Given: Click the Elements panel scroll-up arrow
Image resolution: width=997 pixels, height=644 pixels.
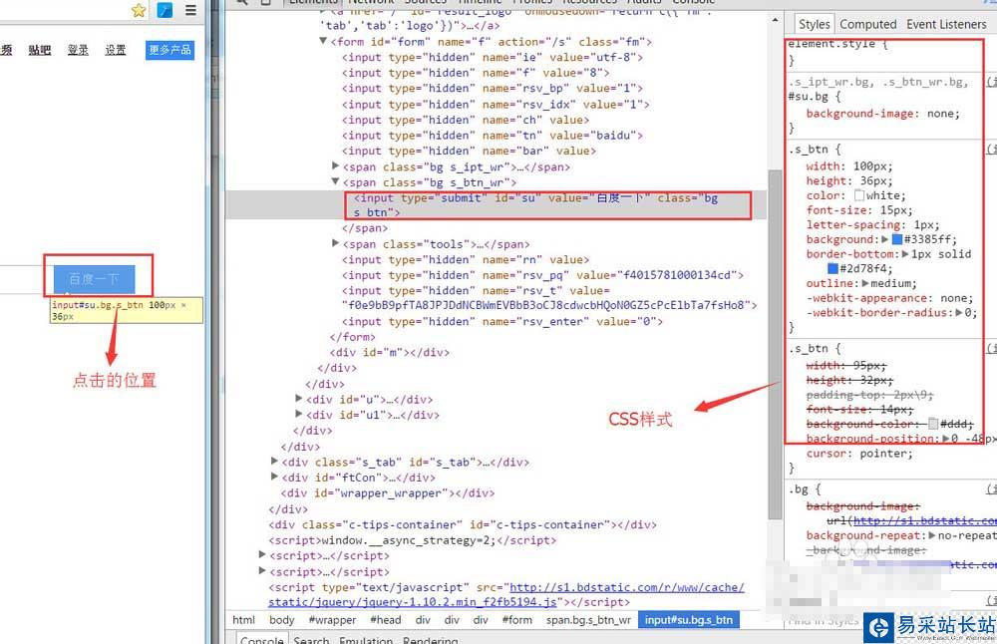Looking at the screenshot, I should (775, 20).
